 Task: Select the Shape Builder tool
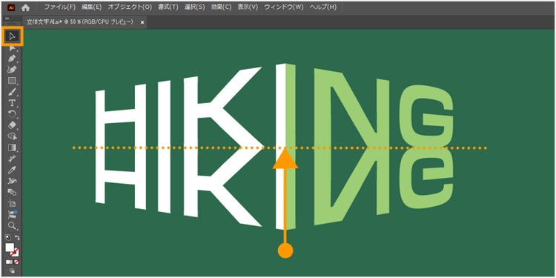tap(13, 136)
